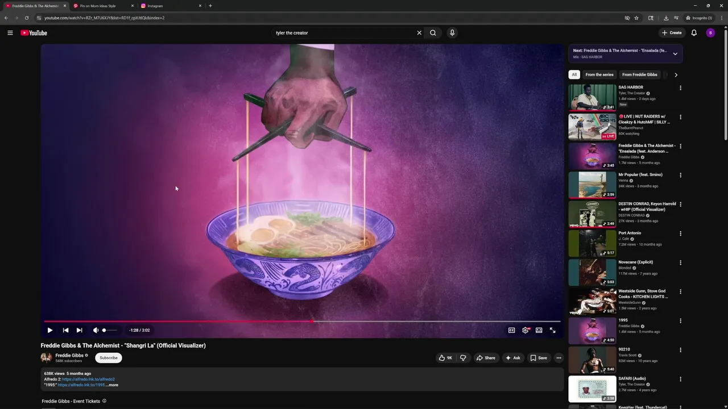This screenshot has height=409, width=728.
Task: Mute the video with speaker icon
Action: 96,330
